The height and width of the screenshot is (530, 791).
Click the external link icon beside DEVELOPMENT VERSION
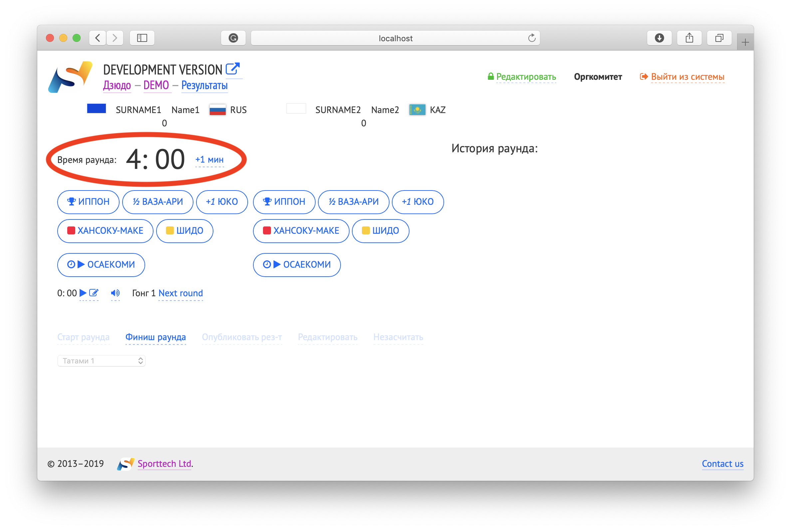(x=233, y=68)
